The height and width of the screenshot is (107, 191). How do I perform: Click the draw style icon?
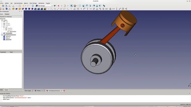click(75, 6)
